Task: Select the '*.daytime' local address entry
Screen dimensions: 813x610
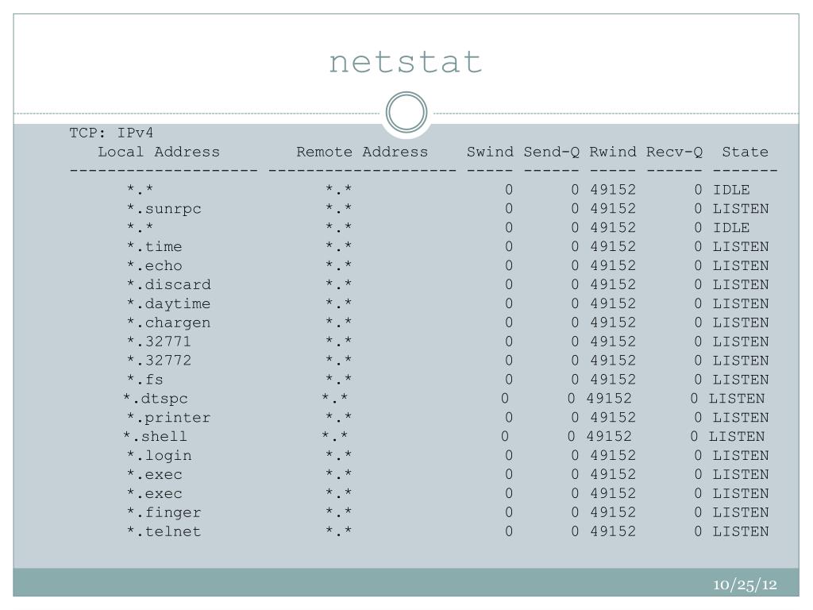Action: click(x=169, y=304)
